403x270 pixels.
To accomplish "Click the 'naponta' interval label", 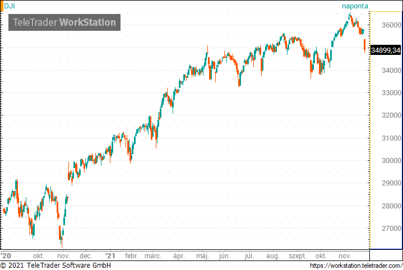I will click(355, 6).
